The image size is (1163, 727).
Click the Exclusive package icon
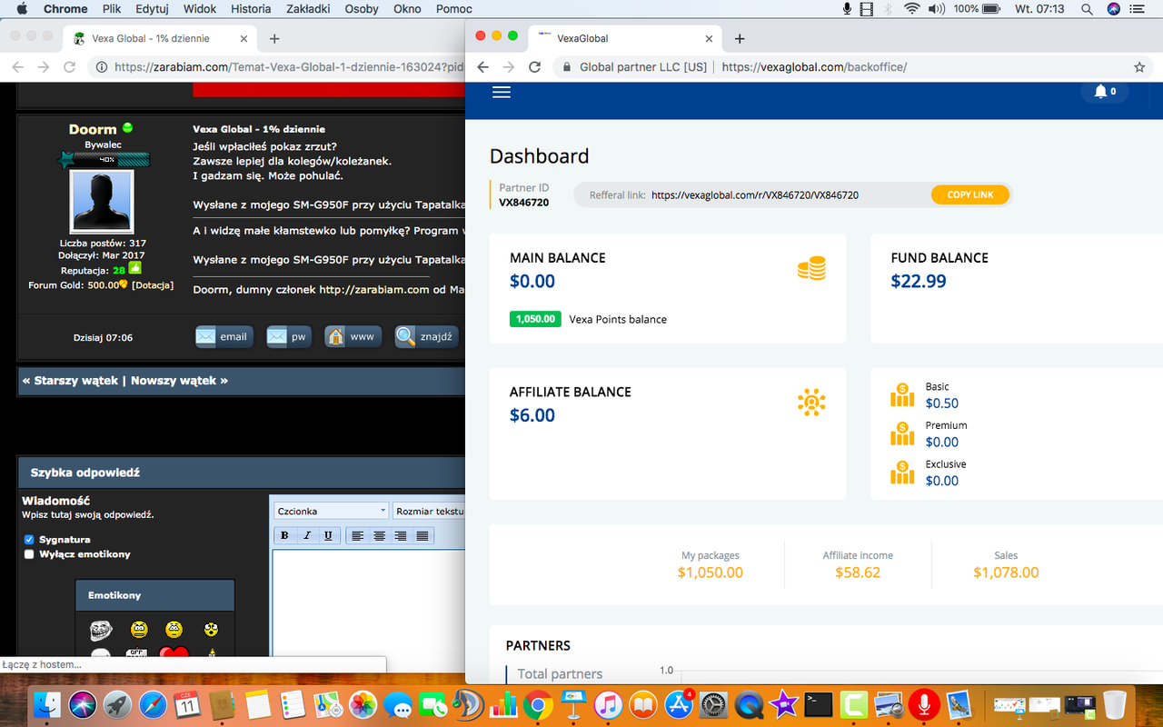coord(902,473)
